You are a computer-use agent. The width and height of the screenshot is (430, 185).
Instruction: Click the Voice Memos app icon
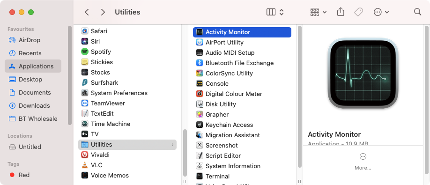tap(85, 176)
